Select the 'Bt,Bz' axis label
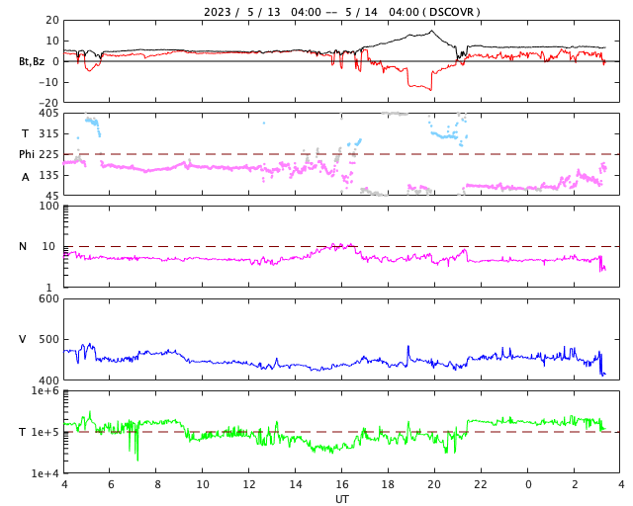 pos(32,61)
